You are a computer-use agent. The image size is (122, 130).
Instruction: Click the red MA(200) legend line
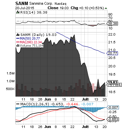coord(18,42)
